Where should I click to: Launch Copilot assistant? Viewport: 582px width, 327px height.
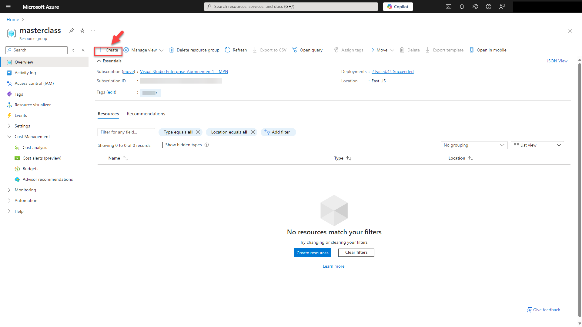click(398, 6)
